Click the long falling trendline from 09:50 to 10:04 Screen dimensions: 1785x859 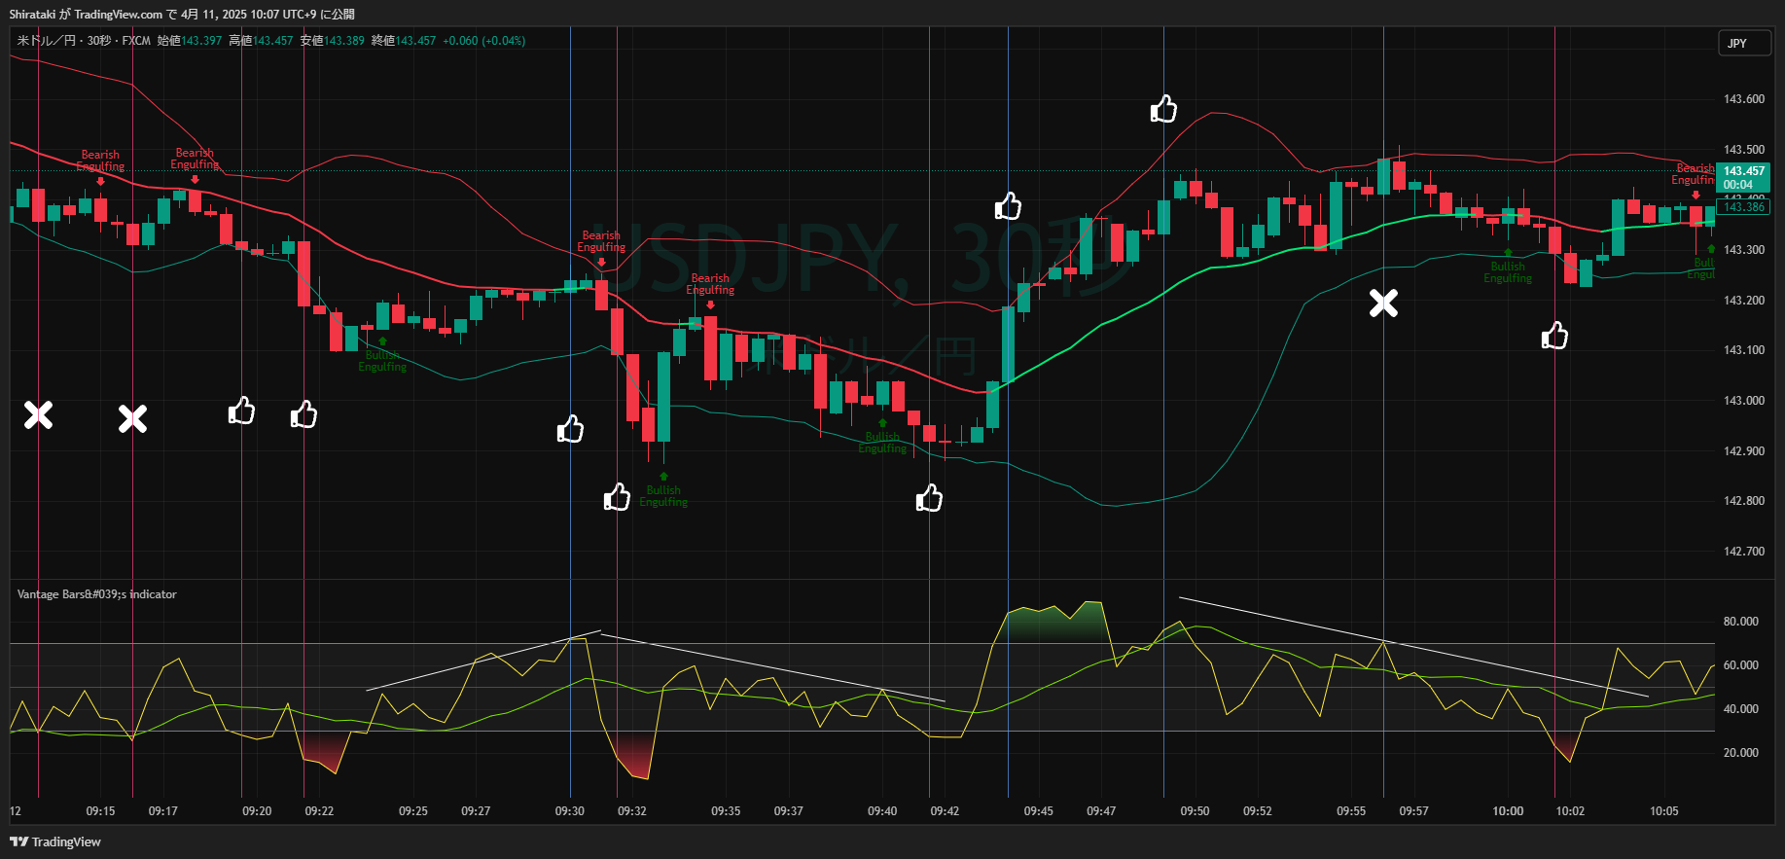click(x=1413, y=647)
